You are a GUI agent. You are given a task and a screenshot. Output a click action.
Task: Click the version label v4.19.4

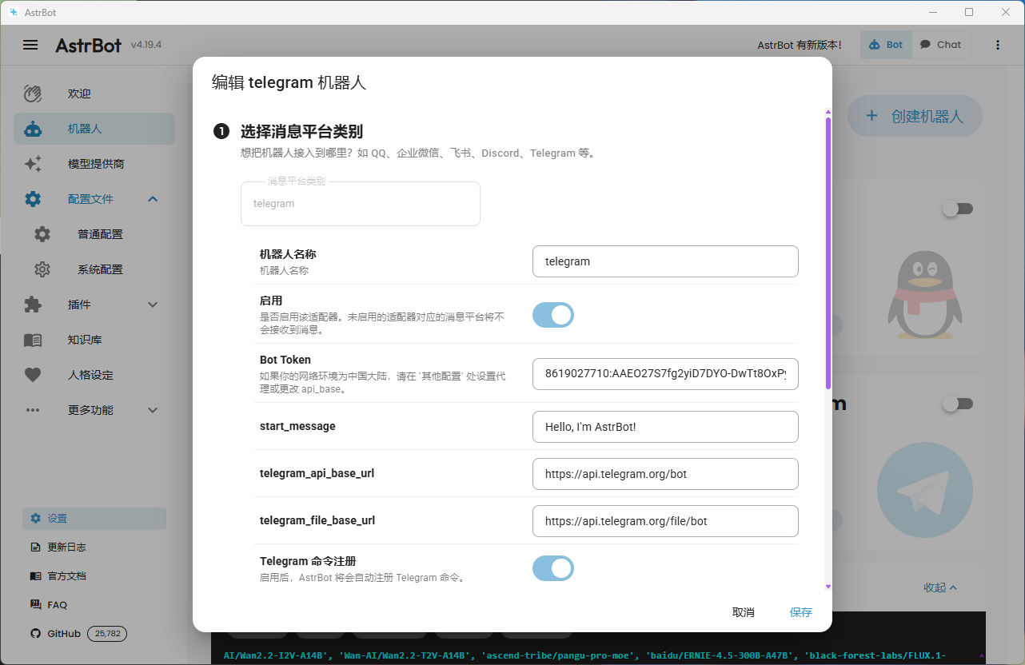point(146,45)
